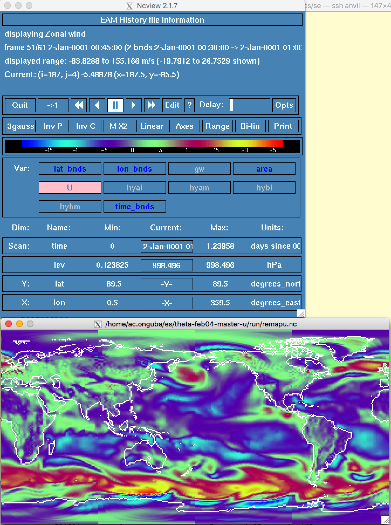This screenshot has width=391, height=525.
Task: Click the colorbar legend
Action: click(x=152, y=146)
